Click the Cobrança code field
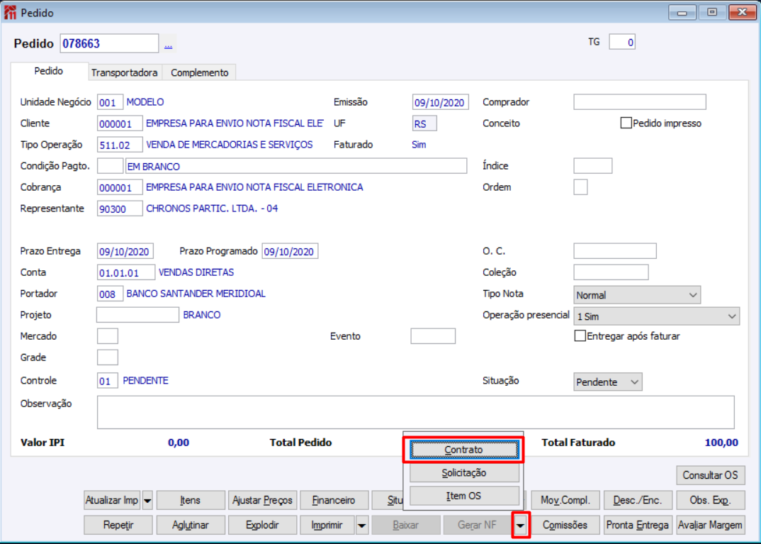 pos(120,187)
